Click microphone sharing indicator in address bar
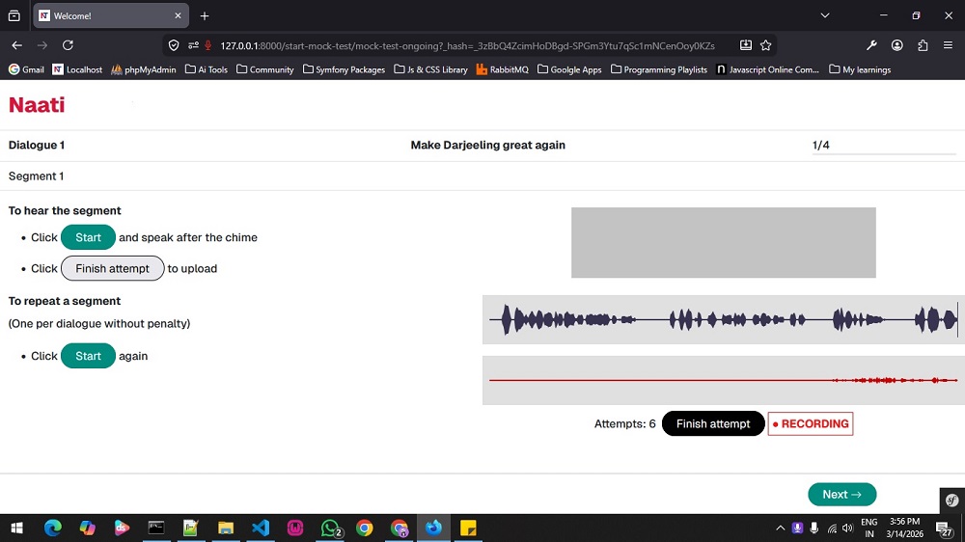The height and width of the screenshot is (542, 965). click(208, 45)
